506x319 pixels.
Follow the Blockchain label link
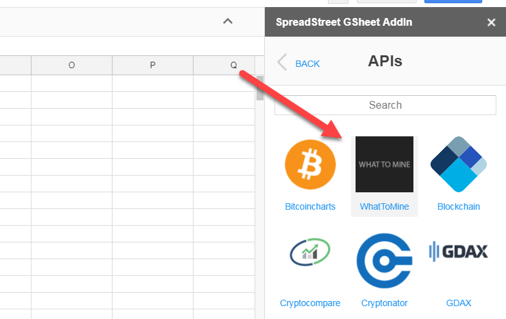458,206
